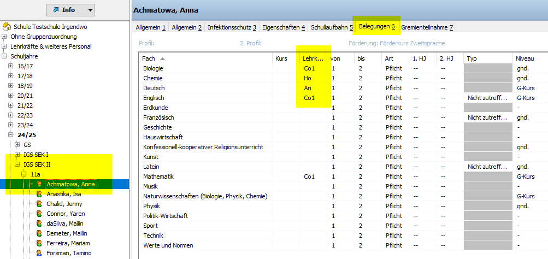Click the student icon beside Ferreira, Mariam

39,243
